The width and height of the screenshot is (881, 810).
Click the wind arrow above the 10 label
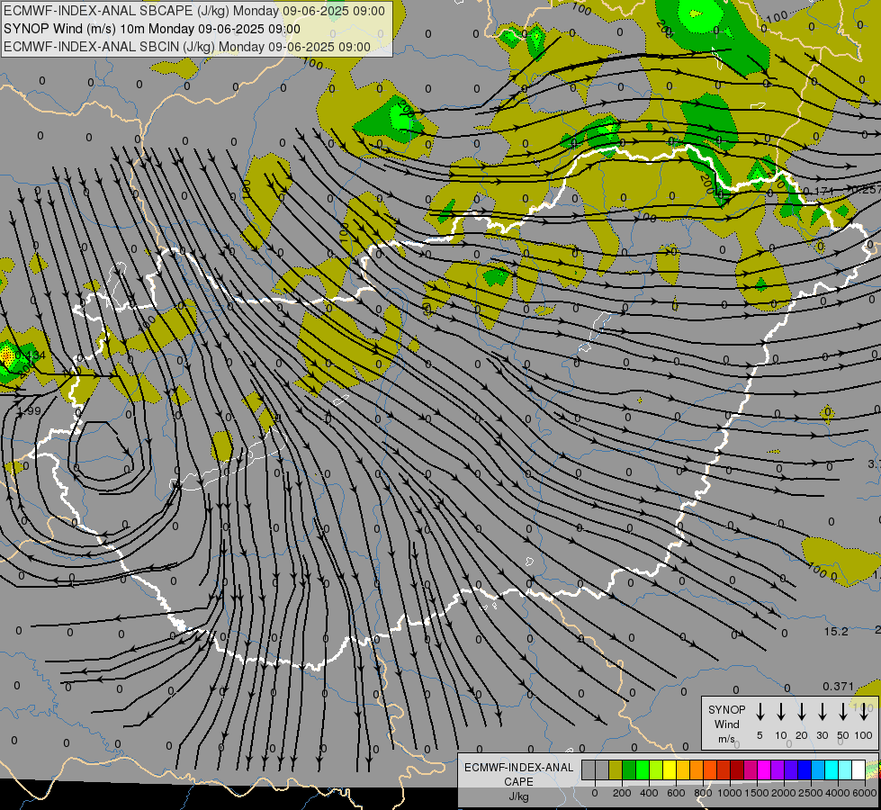[x=780, y=712]
